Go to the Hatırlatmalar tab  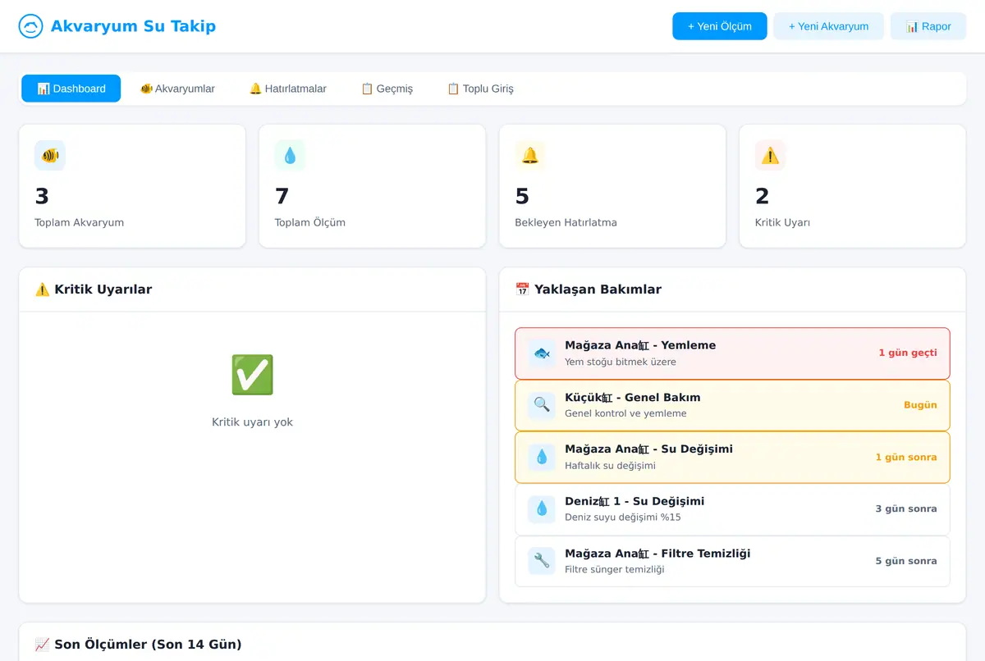click(287, 89)
